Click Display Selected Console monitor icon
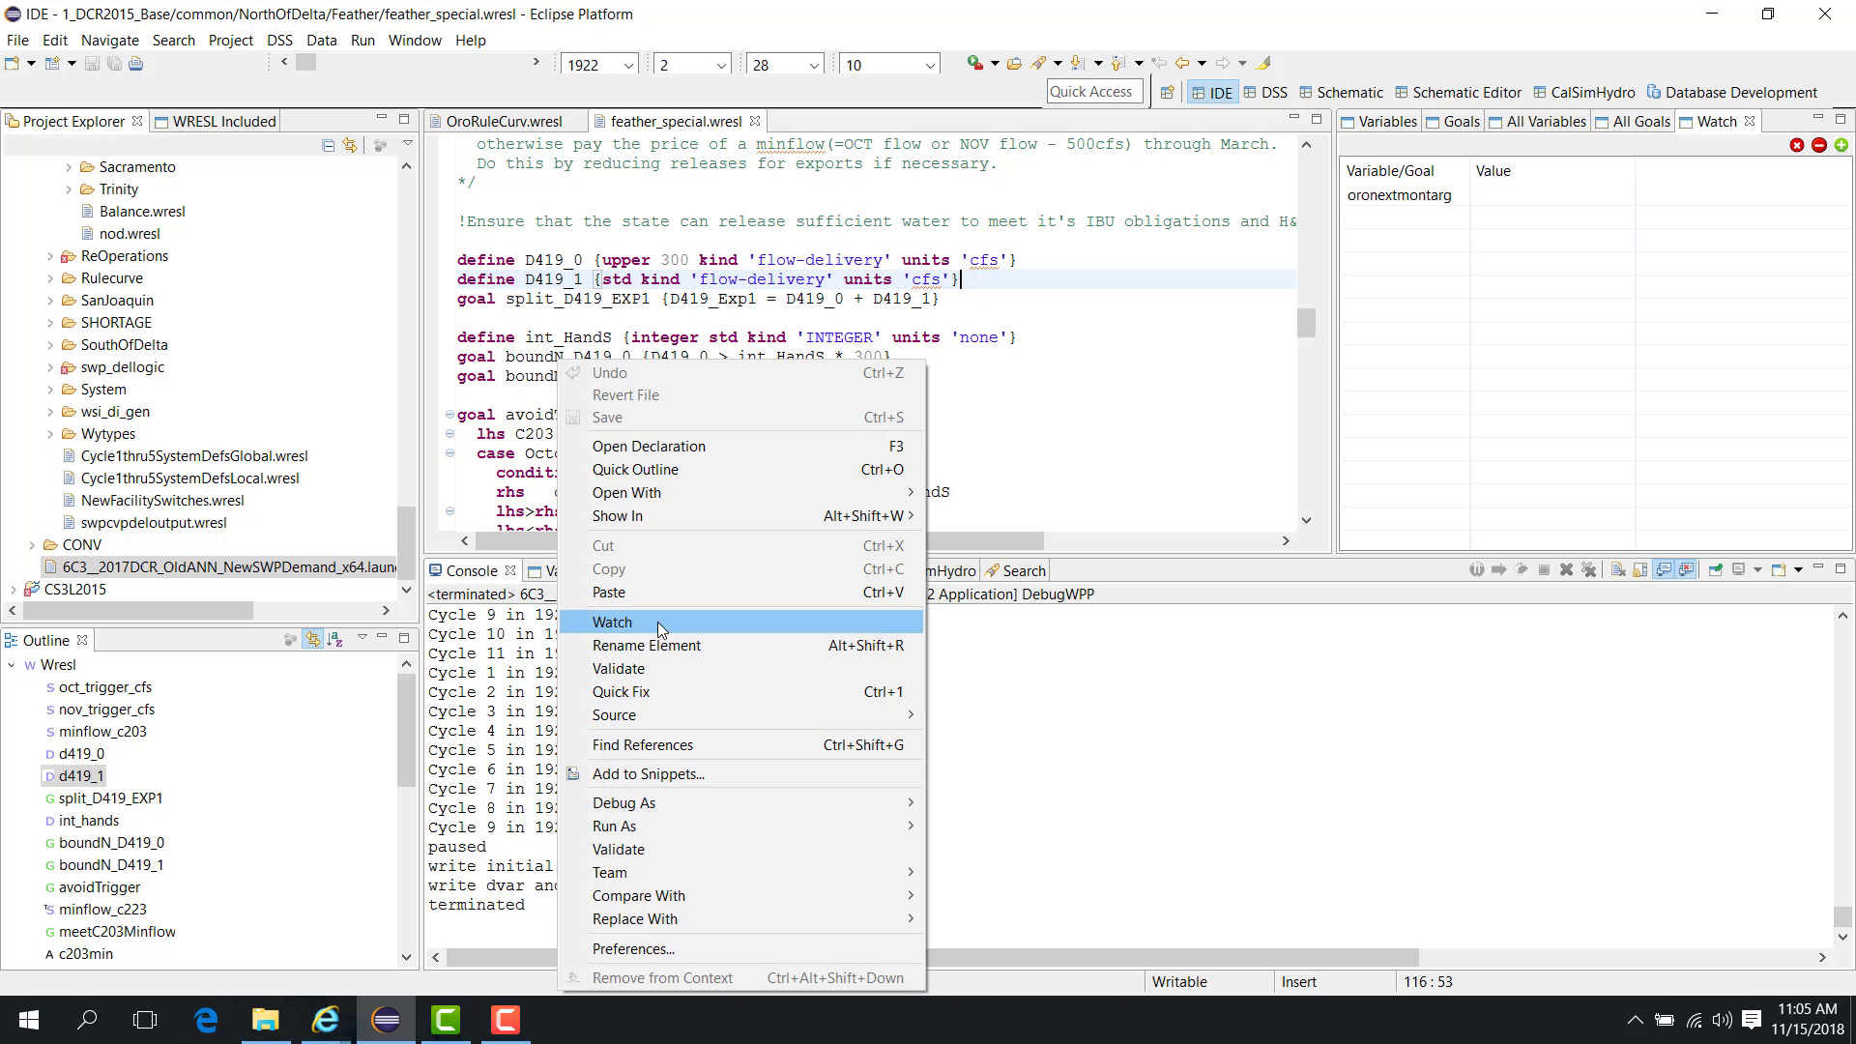 (x=1739, y=569)
